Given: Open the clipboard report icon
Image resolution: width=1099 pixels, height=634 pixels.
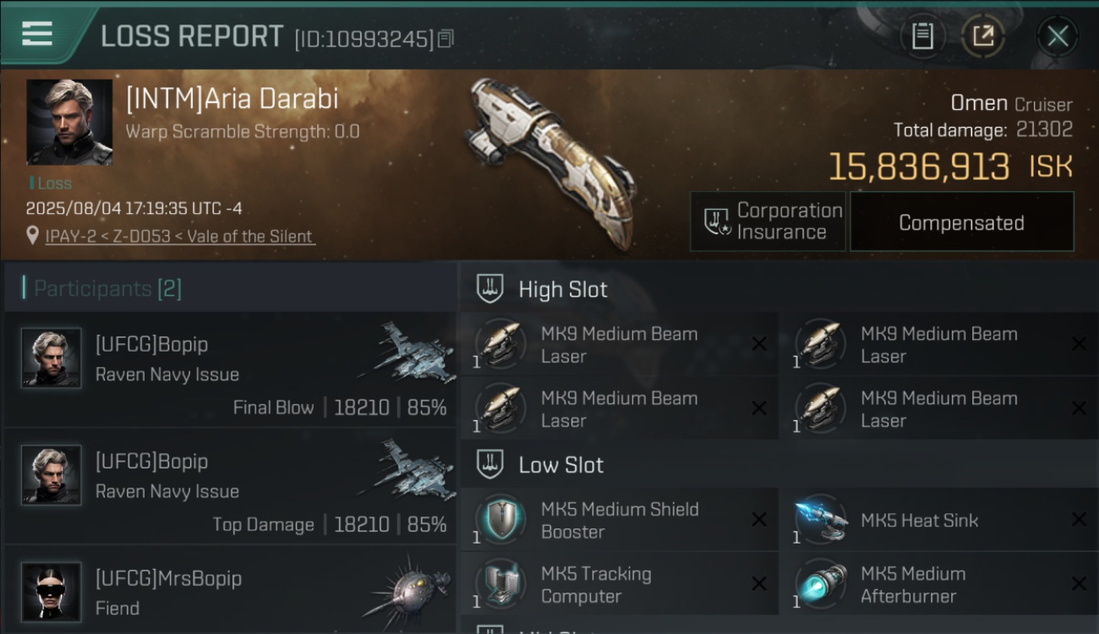Looking at the screenshot, I should (x=922, y=36).
